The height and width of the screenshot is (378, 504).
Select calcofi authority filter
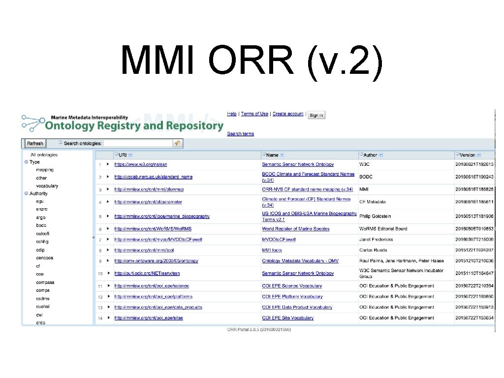coord(42,234)
